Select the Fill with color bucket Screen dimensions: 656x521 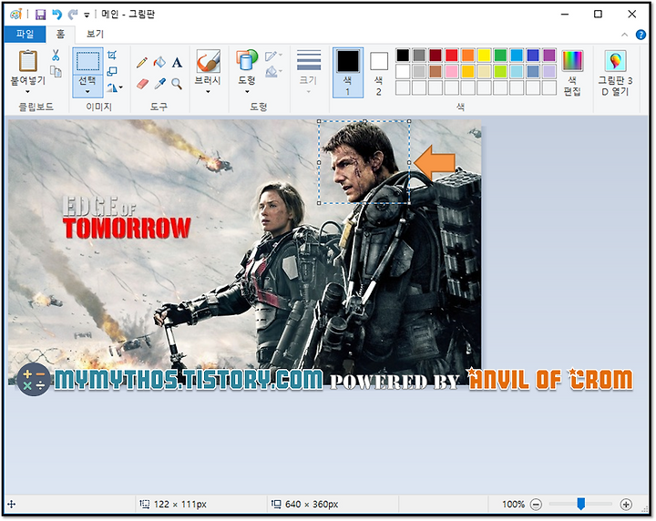pos(159,62)
